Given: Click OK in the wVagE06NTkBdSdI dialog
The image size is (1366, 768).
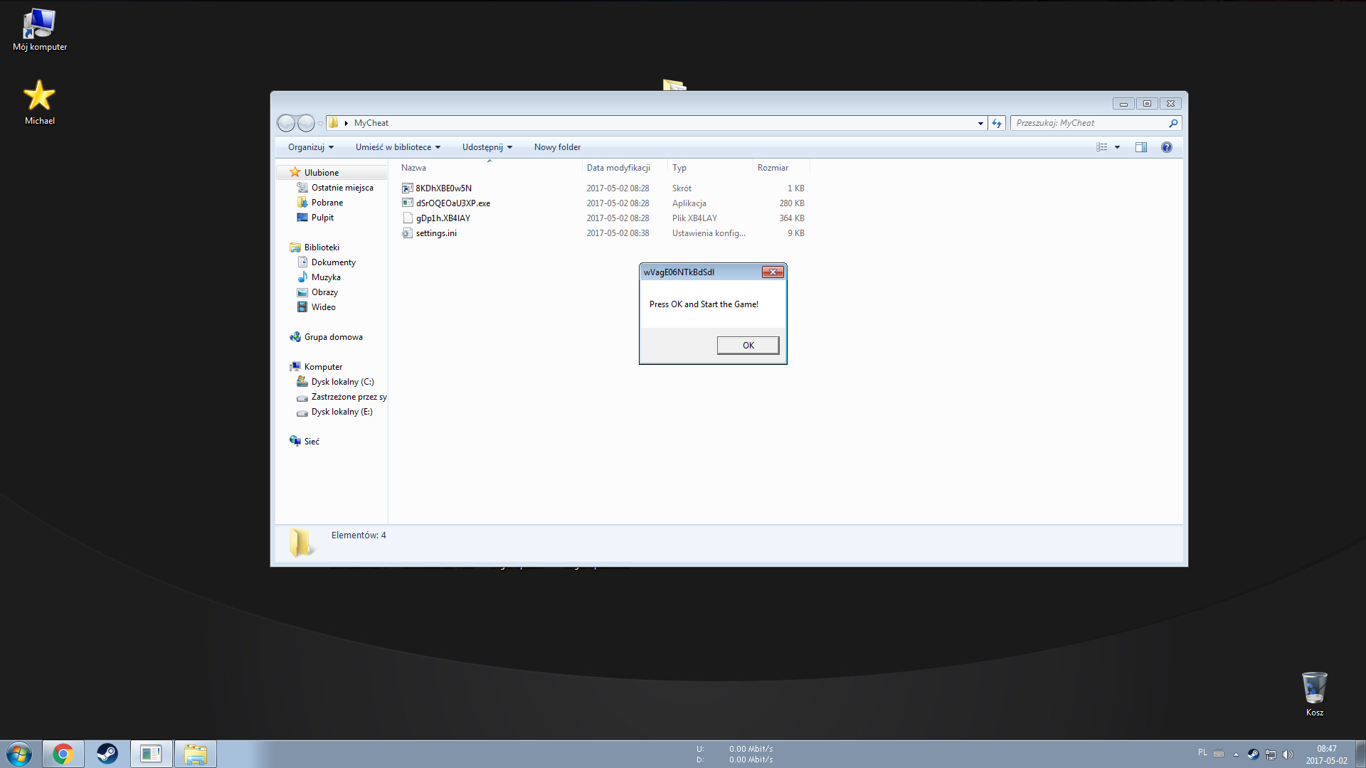Looking at the screenshot, I should tap(748, 346).
